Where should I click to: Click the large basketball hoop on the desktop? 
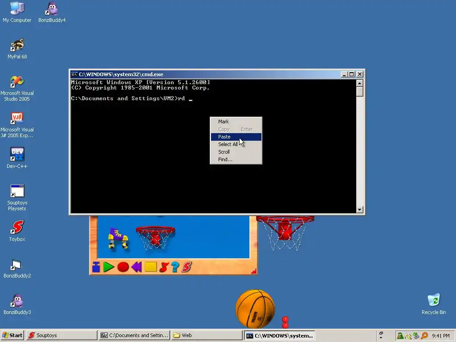pyautogui.click(x=285, y=232)
